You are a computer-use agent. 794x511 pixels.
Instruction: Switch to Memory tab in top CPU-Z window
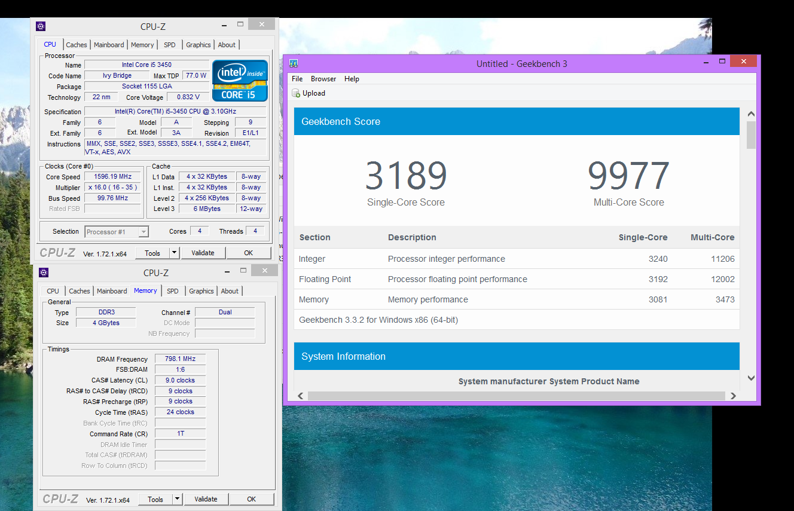[142, 45]
